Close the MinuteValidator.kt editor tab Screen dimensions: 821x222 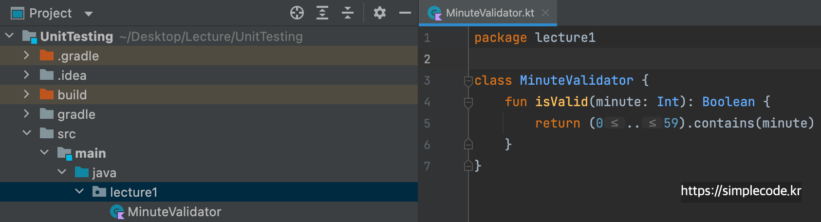(545, 13)
